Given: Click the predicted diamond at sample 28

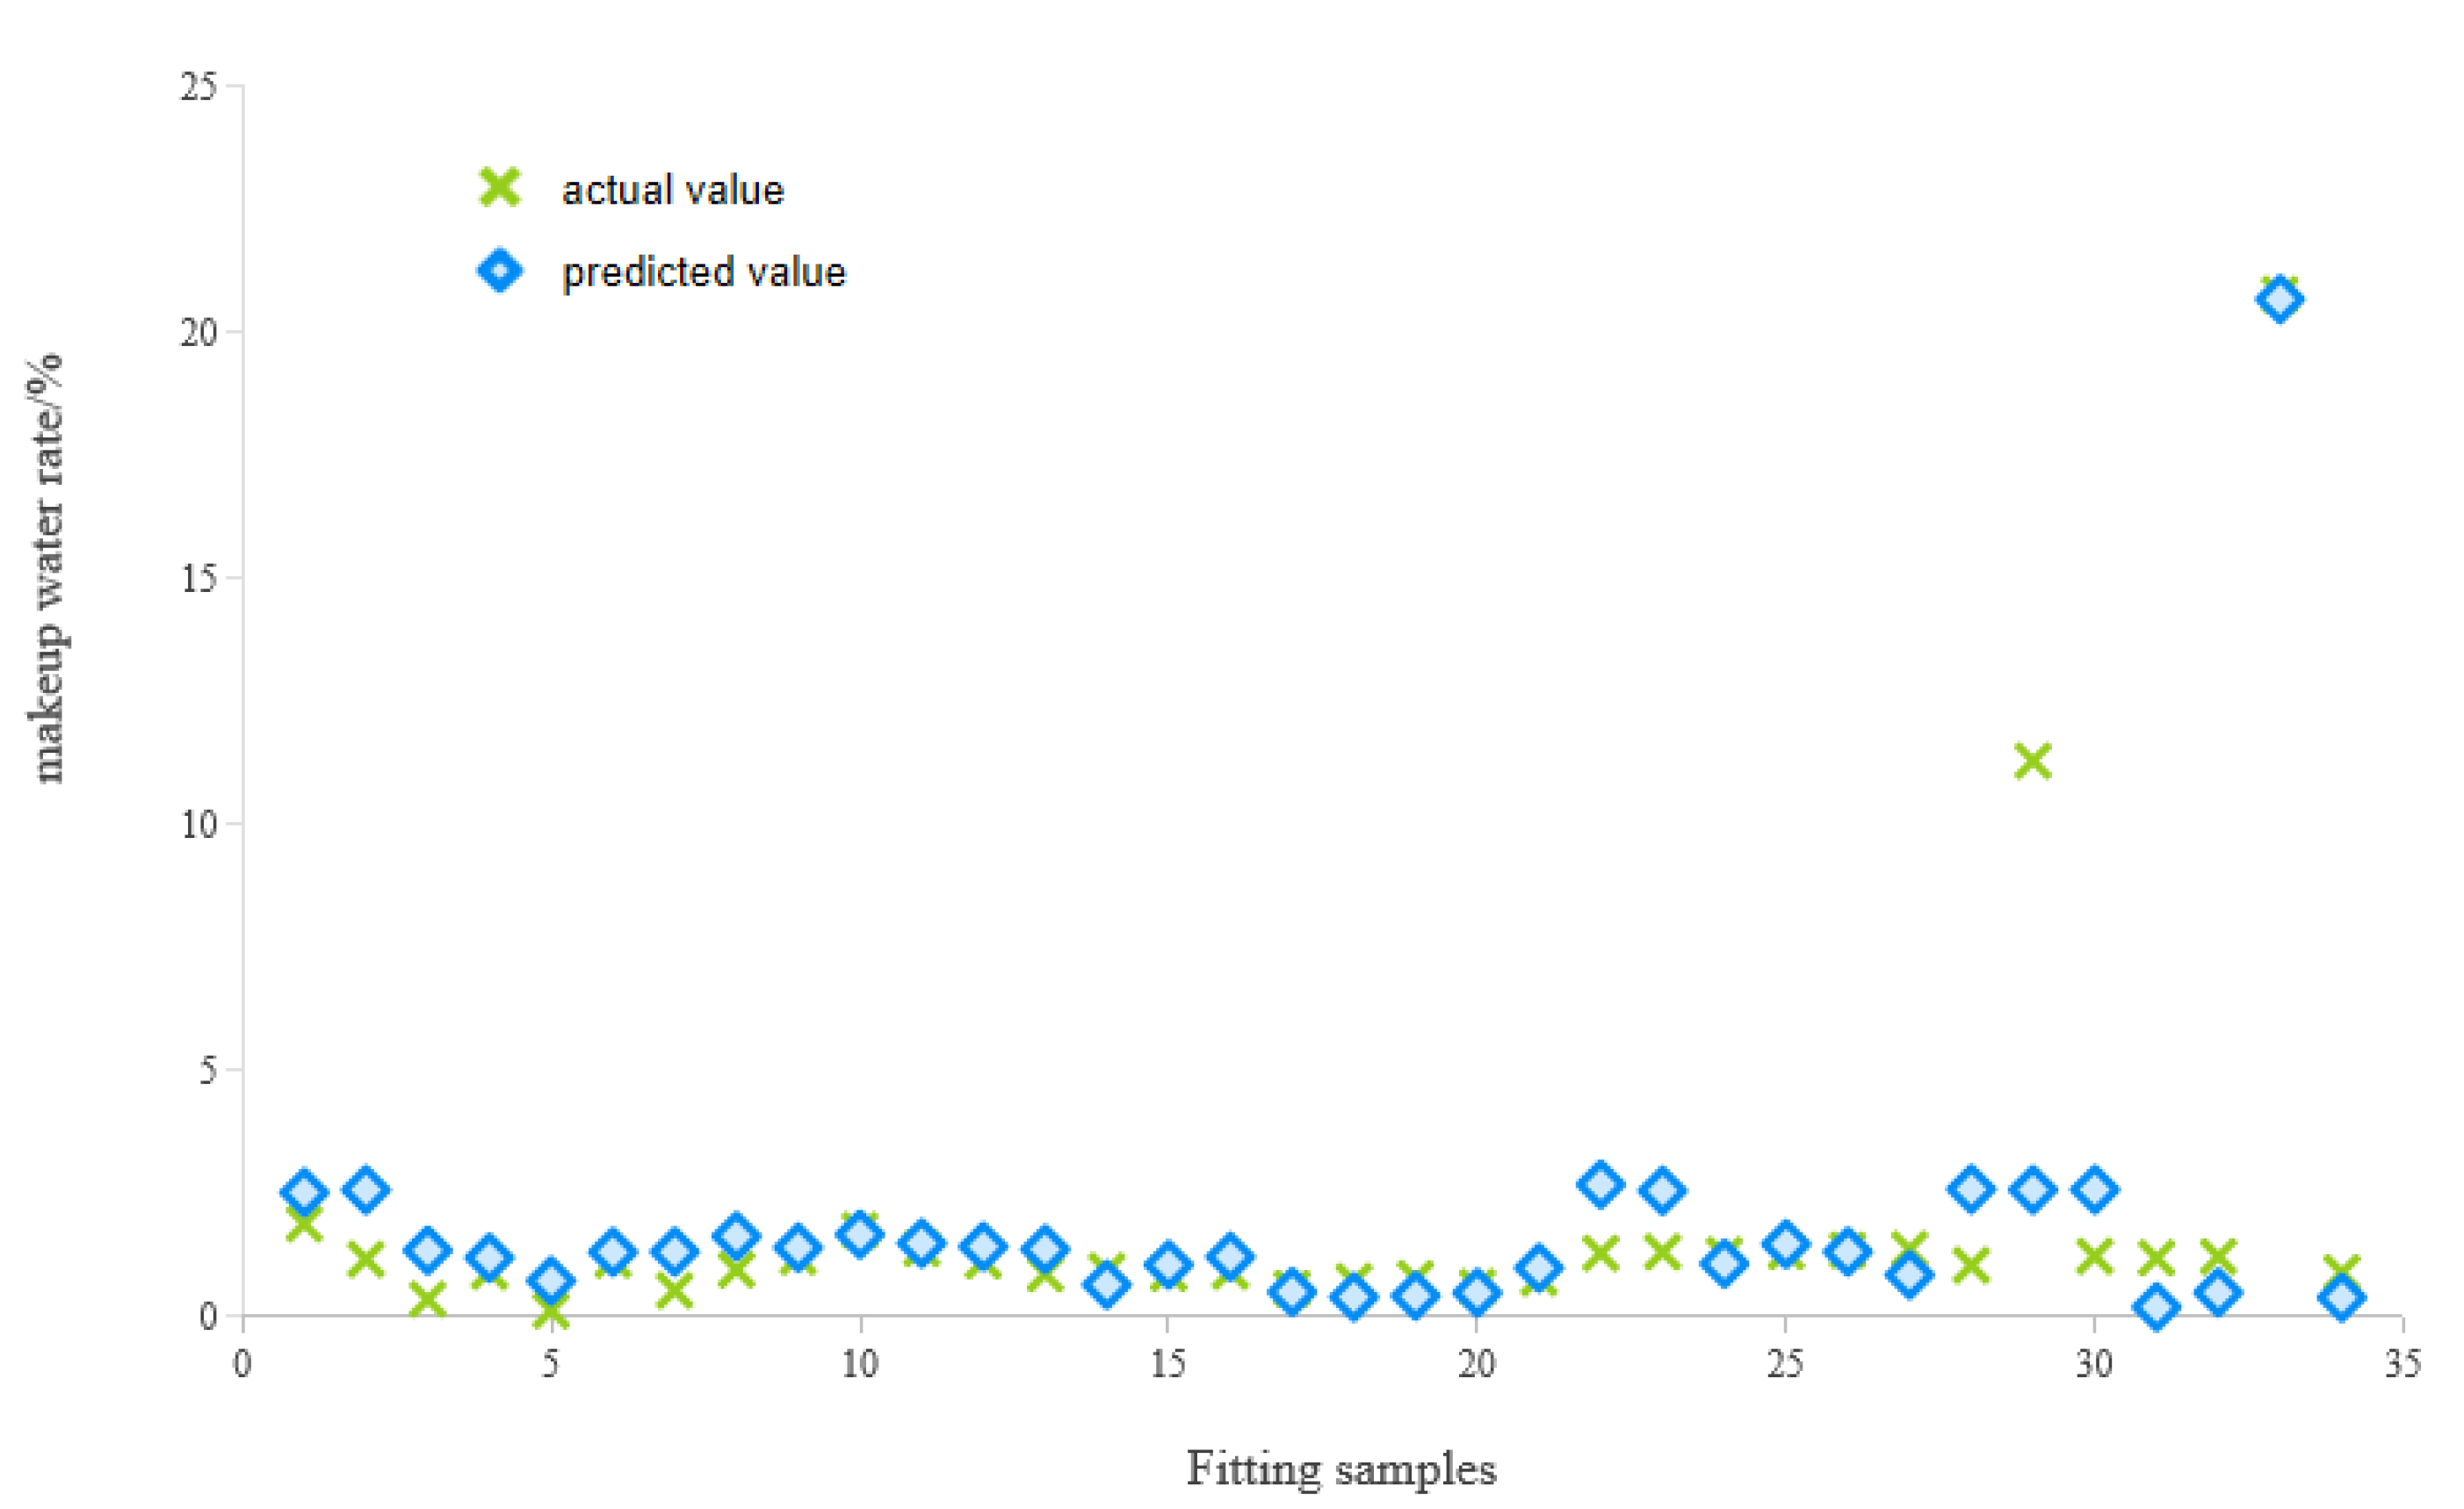Looking at the screenshot, I should [x=1971, y=1189].
